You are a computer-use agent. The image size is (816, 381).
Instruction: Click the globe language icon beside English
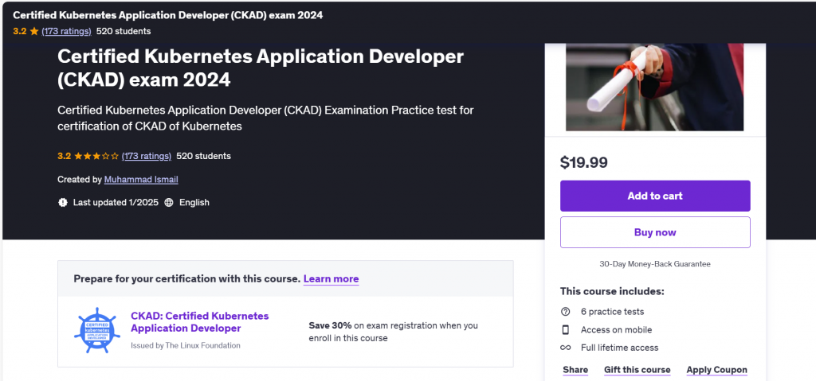point(169,203)
